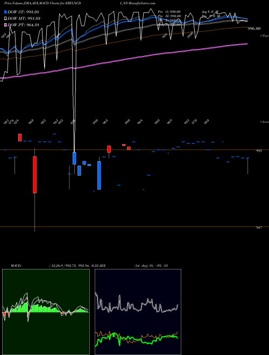Image resolution: width=269 pixels, height=355 pixels.
Task: Open the ADX indicator panel
Action: [138, 312]
